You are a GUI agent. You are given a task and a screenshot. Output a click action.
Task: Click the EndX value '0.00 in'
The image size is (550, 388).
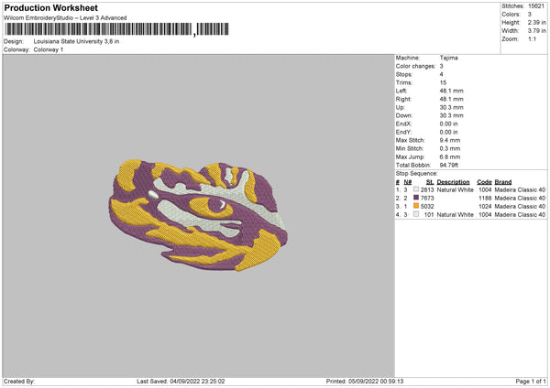coord(448,124)
